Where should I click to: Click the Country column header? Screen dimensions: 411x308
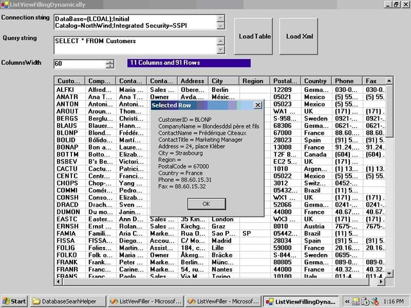click(x=316, y=81)
